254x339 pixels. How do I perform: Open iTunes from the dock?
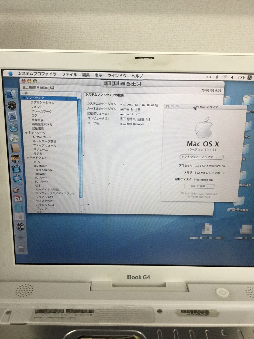(14, 138)
